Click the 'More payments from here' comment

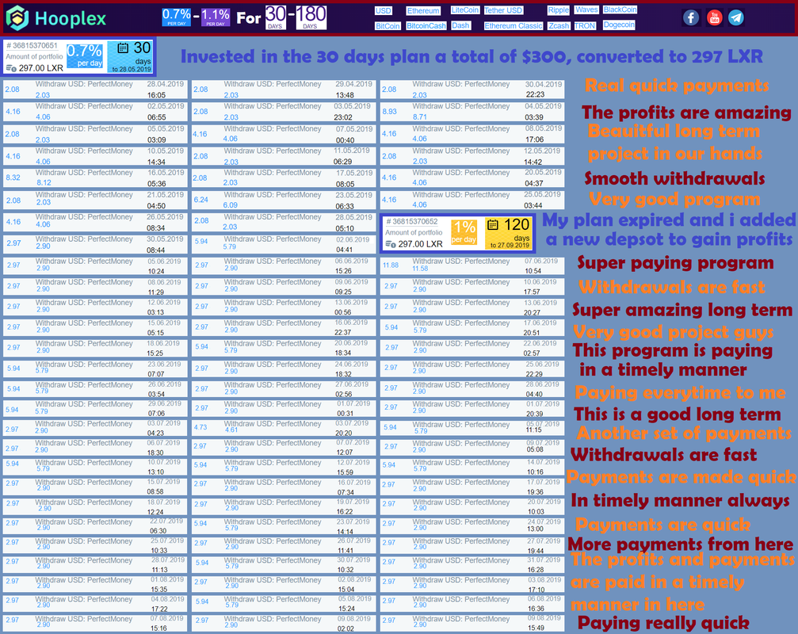coord(680,544)
